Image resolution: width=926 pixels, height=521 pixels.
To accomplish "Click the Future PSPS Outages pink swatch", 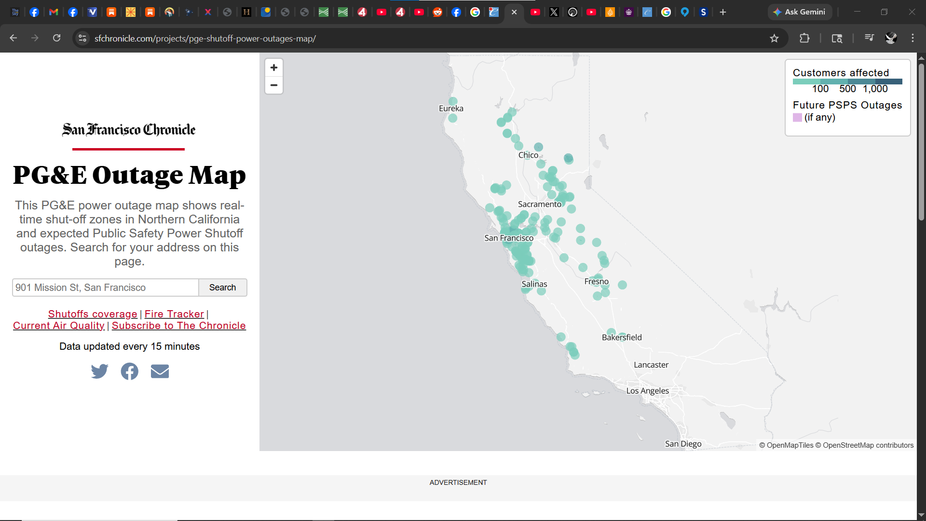I will (797, 117).
